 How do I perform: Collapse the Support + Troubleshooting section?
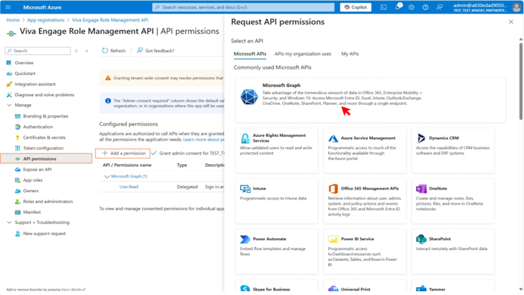click(x=9, y=222)
